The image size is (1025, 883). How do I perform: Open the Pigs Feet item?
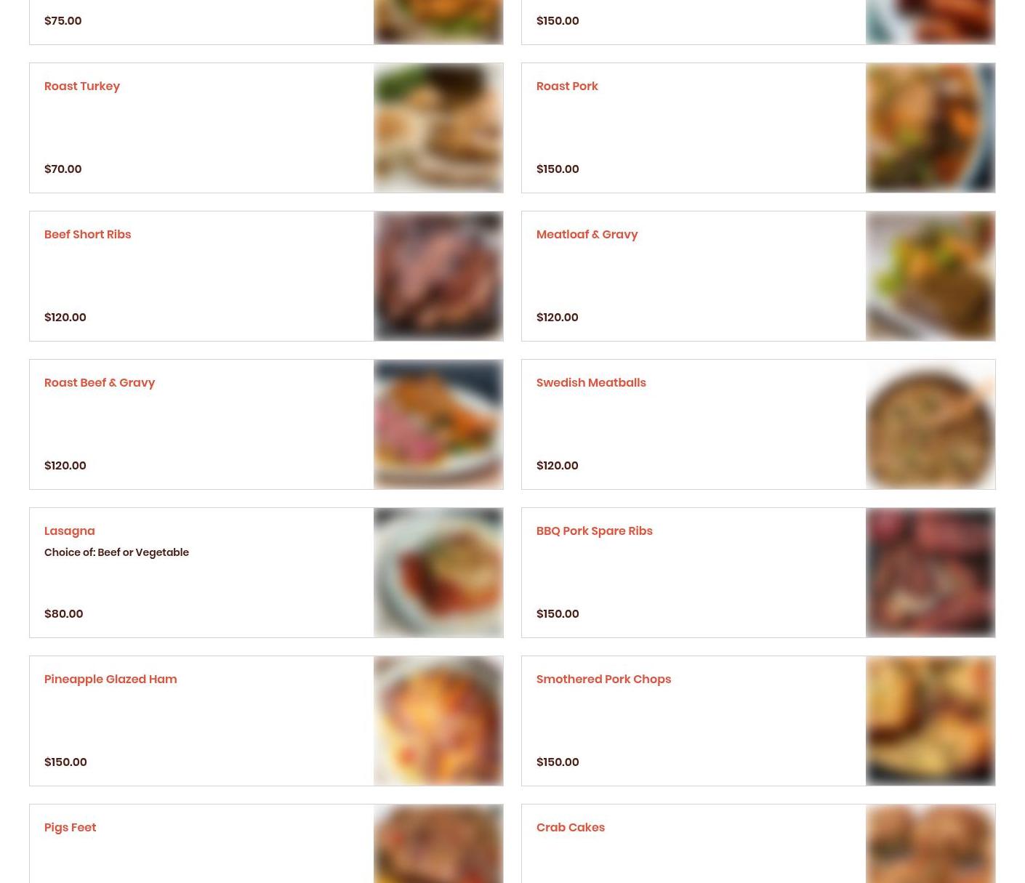266,843
